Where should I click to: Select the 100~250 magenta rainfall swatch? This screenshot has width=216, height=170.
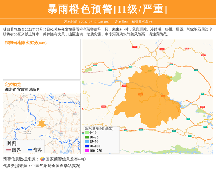pos(87,151)
